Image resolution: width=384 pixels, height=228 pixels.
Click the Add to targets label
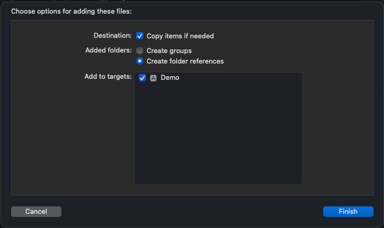(108, 77)
